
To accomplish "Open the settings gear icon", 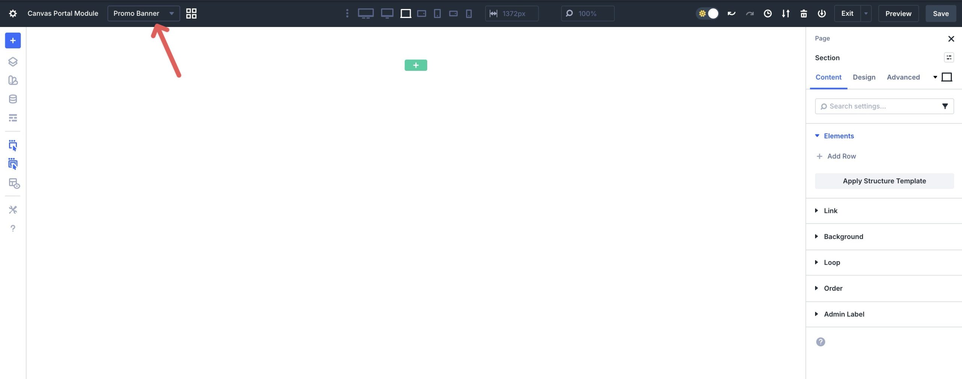I will [x=13, y=13].
